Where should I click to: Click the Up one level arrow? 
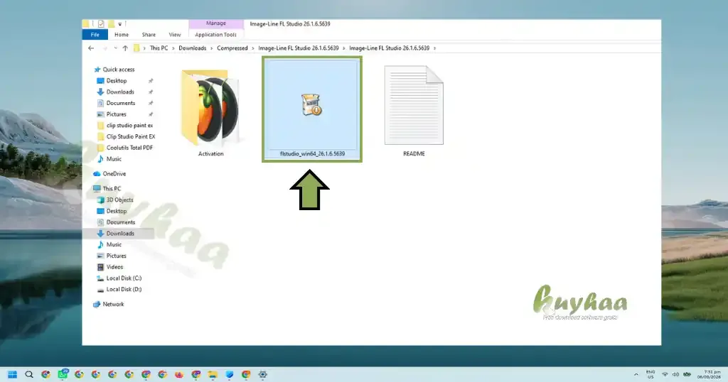coord(125,48)
